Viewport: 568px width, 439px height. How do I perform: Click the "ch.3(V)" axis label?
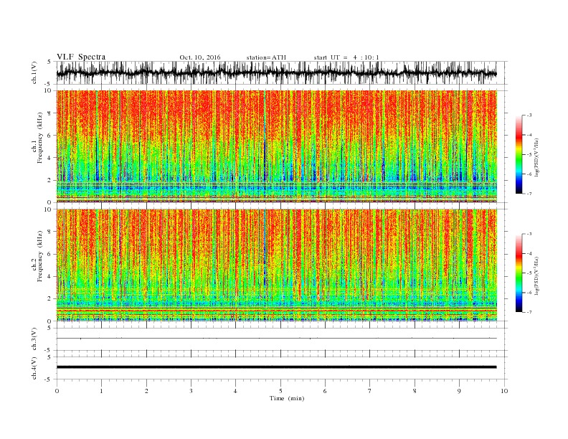click(34, 339)
